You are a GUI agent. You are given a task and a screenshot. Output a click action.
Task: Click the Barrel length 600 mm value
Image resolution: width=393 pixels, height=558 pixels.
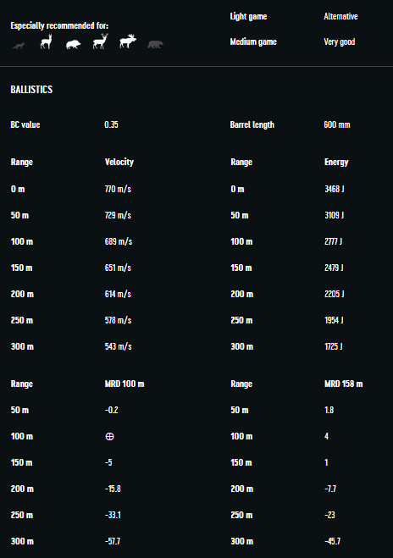[x=337, y=124]
